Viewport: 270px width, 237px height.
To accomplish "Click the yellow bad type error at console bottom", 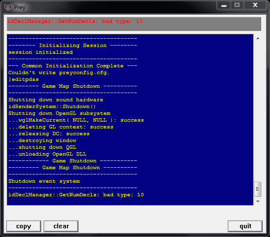I will 76,195.
